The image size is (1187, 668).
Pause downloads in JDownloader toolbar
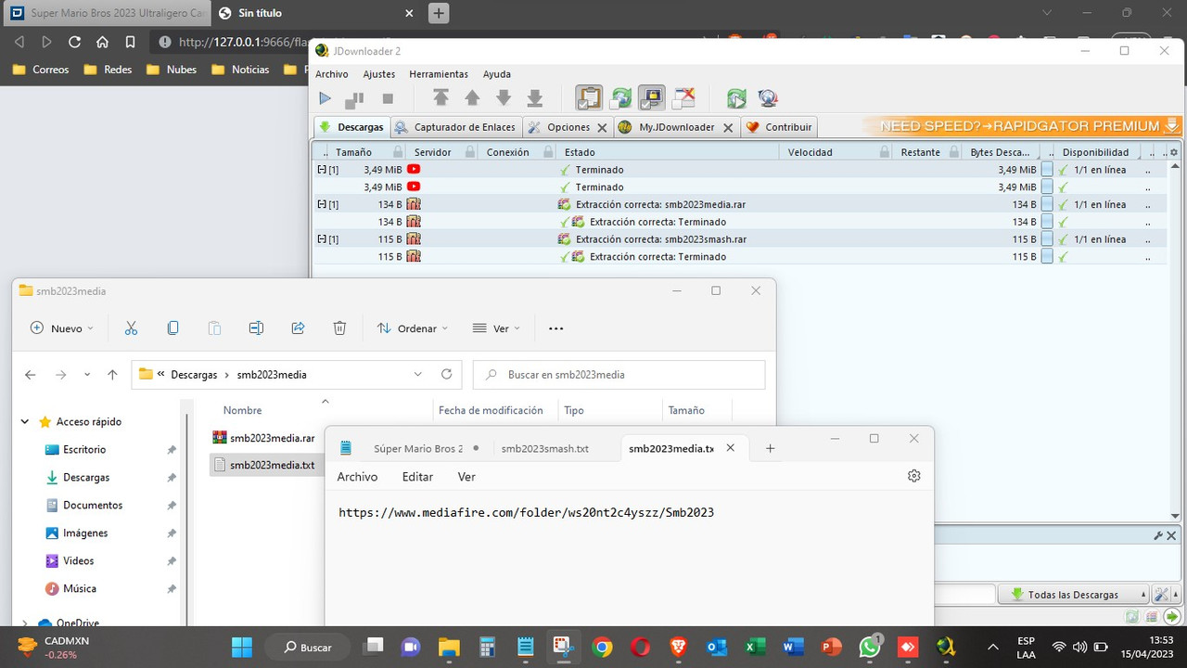354,98
